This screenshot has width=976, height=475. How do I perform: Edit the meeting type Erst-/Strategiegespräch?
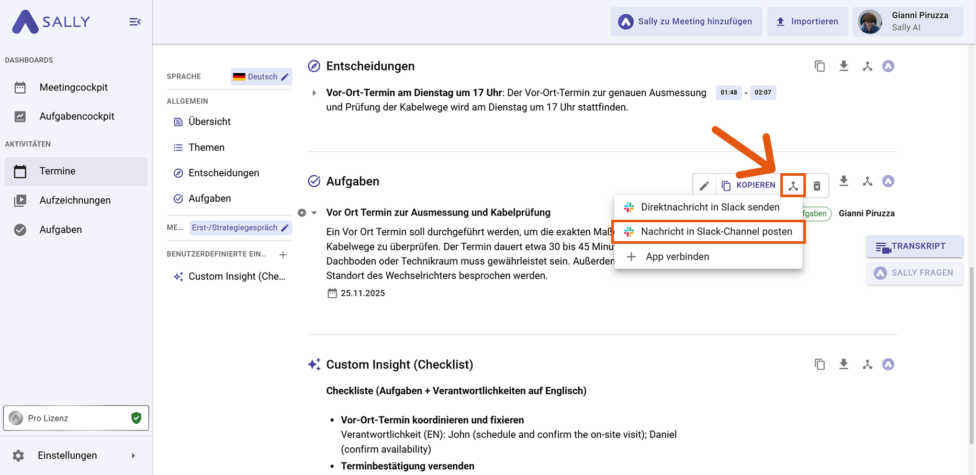(x=285, y=228)
